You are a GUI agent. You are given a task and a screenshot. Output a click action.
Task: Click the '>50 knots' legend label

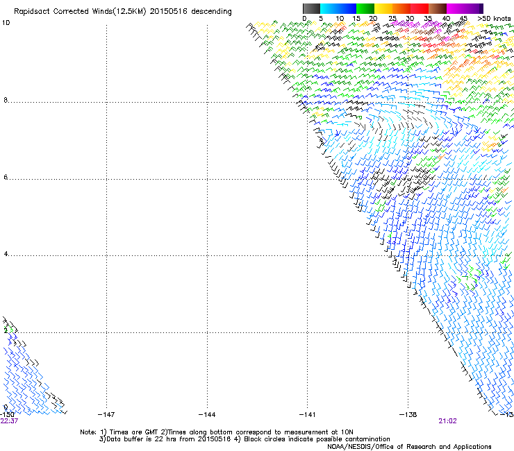point(494,19)
